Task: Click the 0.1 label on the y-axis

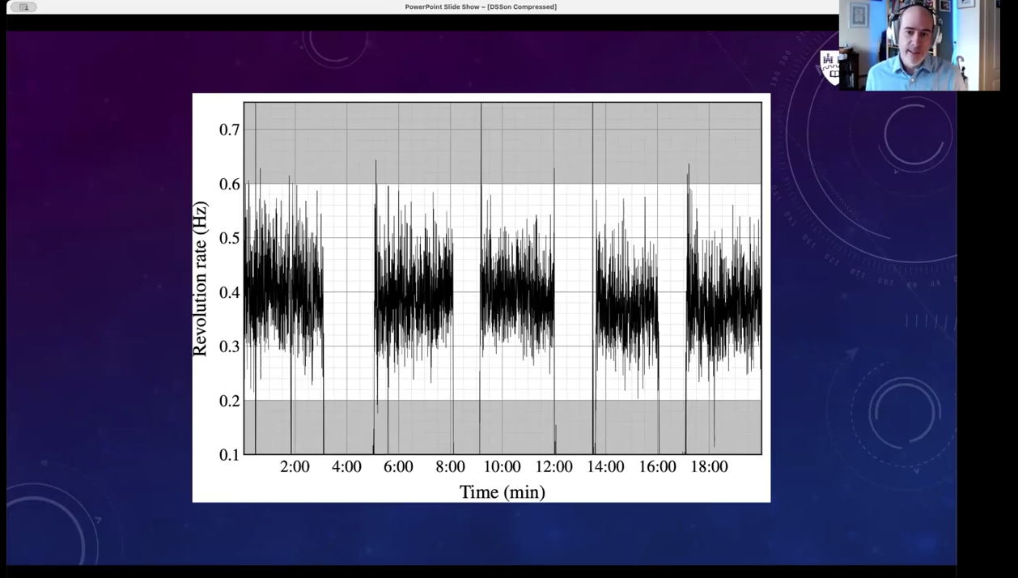Action: tap(230, 455)
